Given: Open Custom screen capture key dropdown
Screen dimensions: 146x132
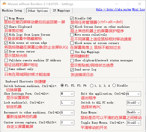Looking at the screenshot, I should [x=67, y=123].
